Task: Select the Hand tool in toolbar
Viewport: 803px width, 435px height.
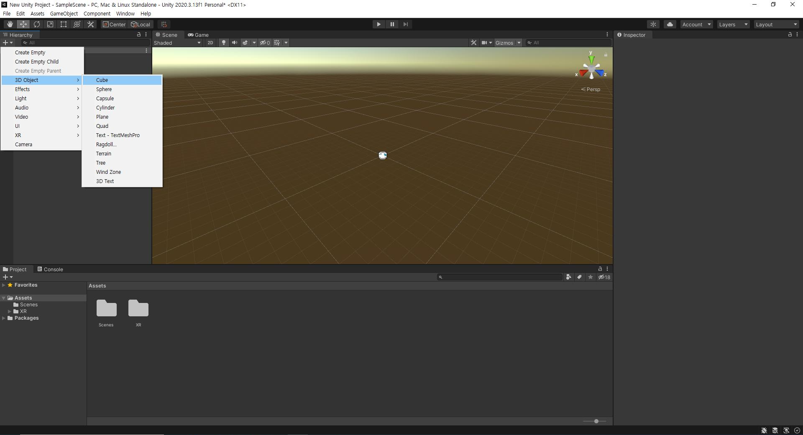Action: [x=10, y=24]
